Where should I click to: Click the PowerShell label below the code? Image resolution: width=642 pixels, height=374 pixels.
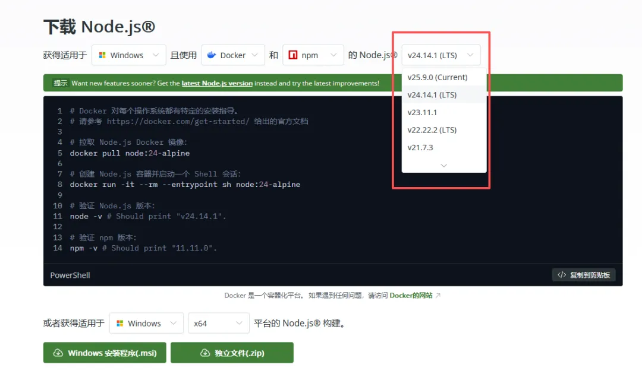tap(70, 275)
